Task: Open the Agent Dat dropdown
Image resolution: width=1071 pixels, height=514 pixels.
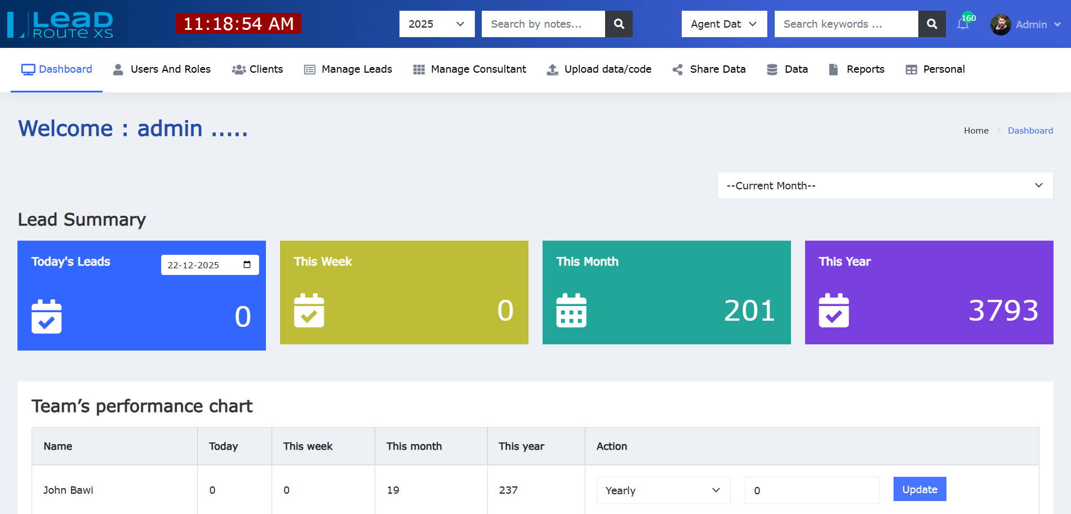Action: (x=724, y=24)
